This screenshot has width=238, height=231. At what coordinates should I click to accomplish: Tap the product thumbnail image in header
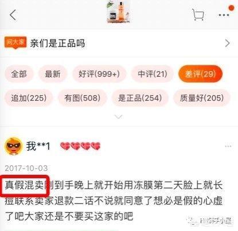point(119,12)
